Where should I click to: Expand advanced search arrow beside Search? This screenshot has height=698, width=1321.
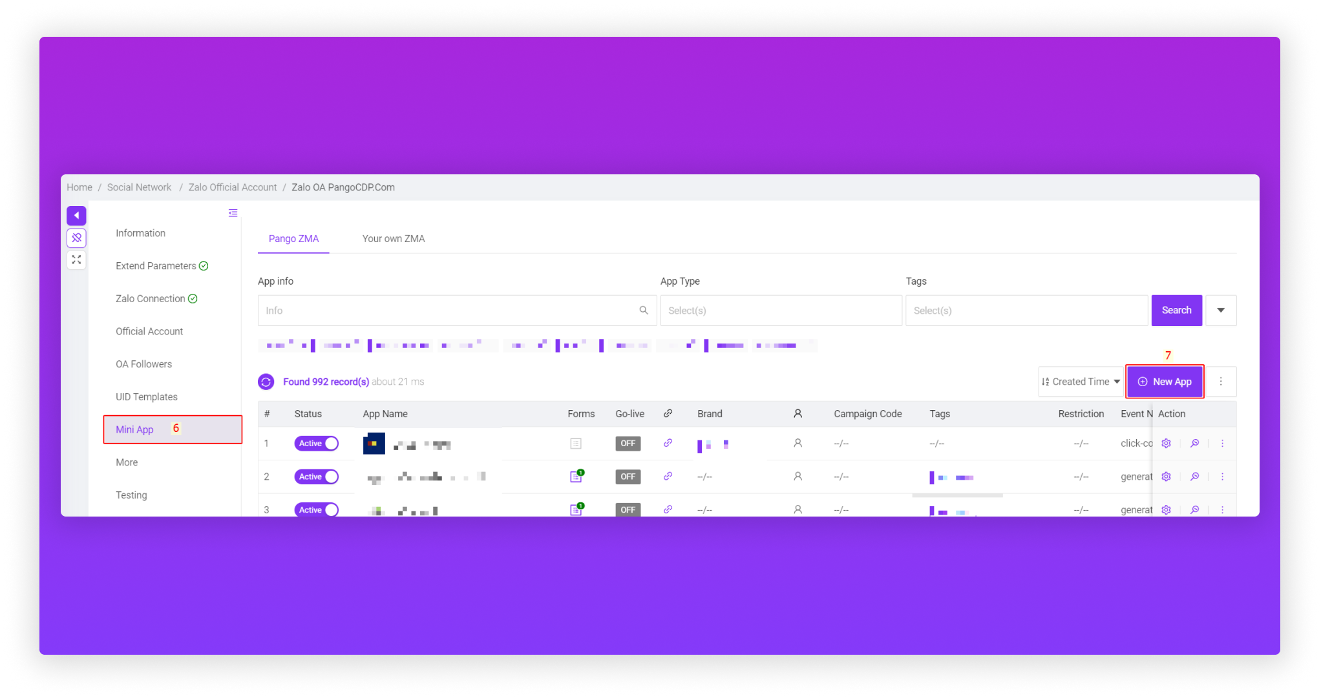1220,311
